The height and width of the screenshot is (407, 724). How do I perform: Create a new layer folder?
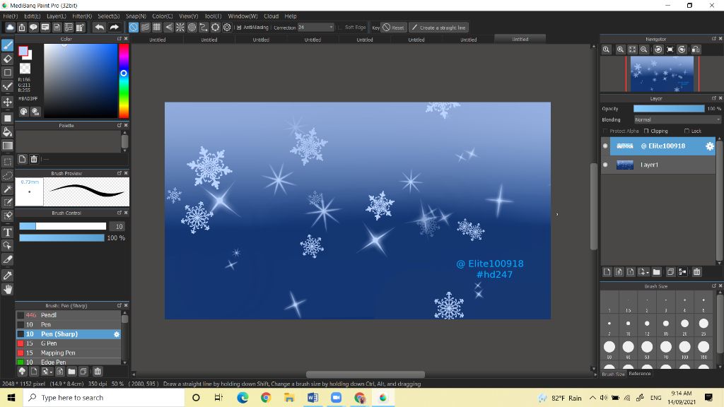point(656,272)
